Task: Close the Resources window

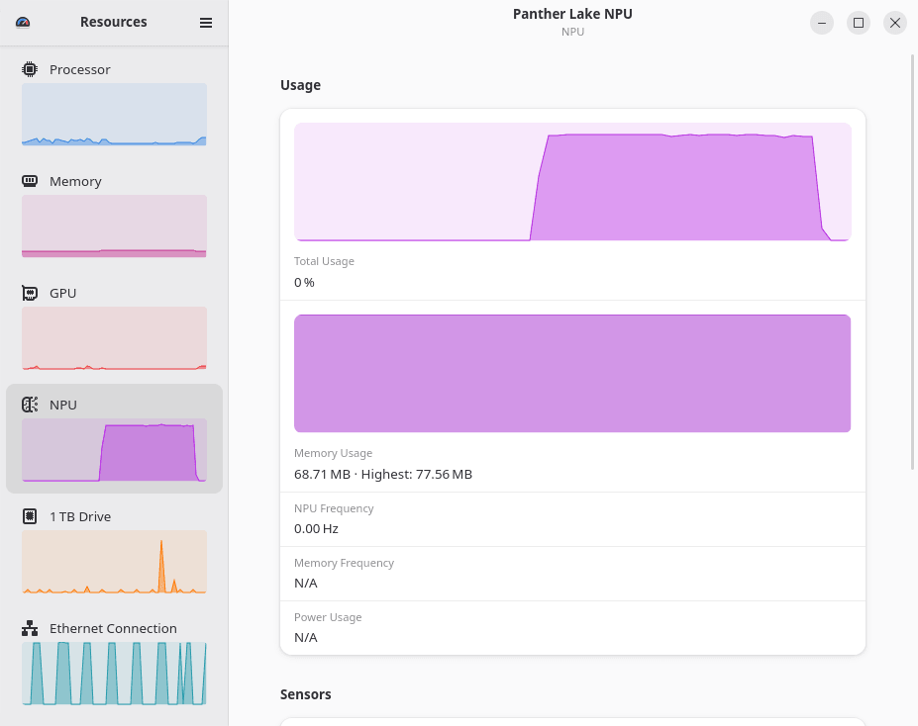Action: [895, 23]
